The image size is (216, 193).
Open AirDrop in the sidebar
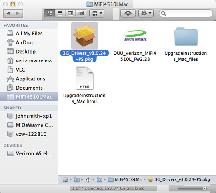pyautogui.click(x=29, y=42)
